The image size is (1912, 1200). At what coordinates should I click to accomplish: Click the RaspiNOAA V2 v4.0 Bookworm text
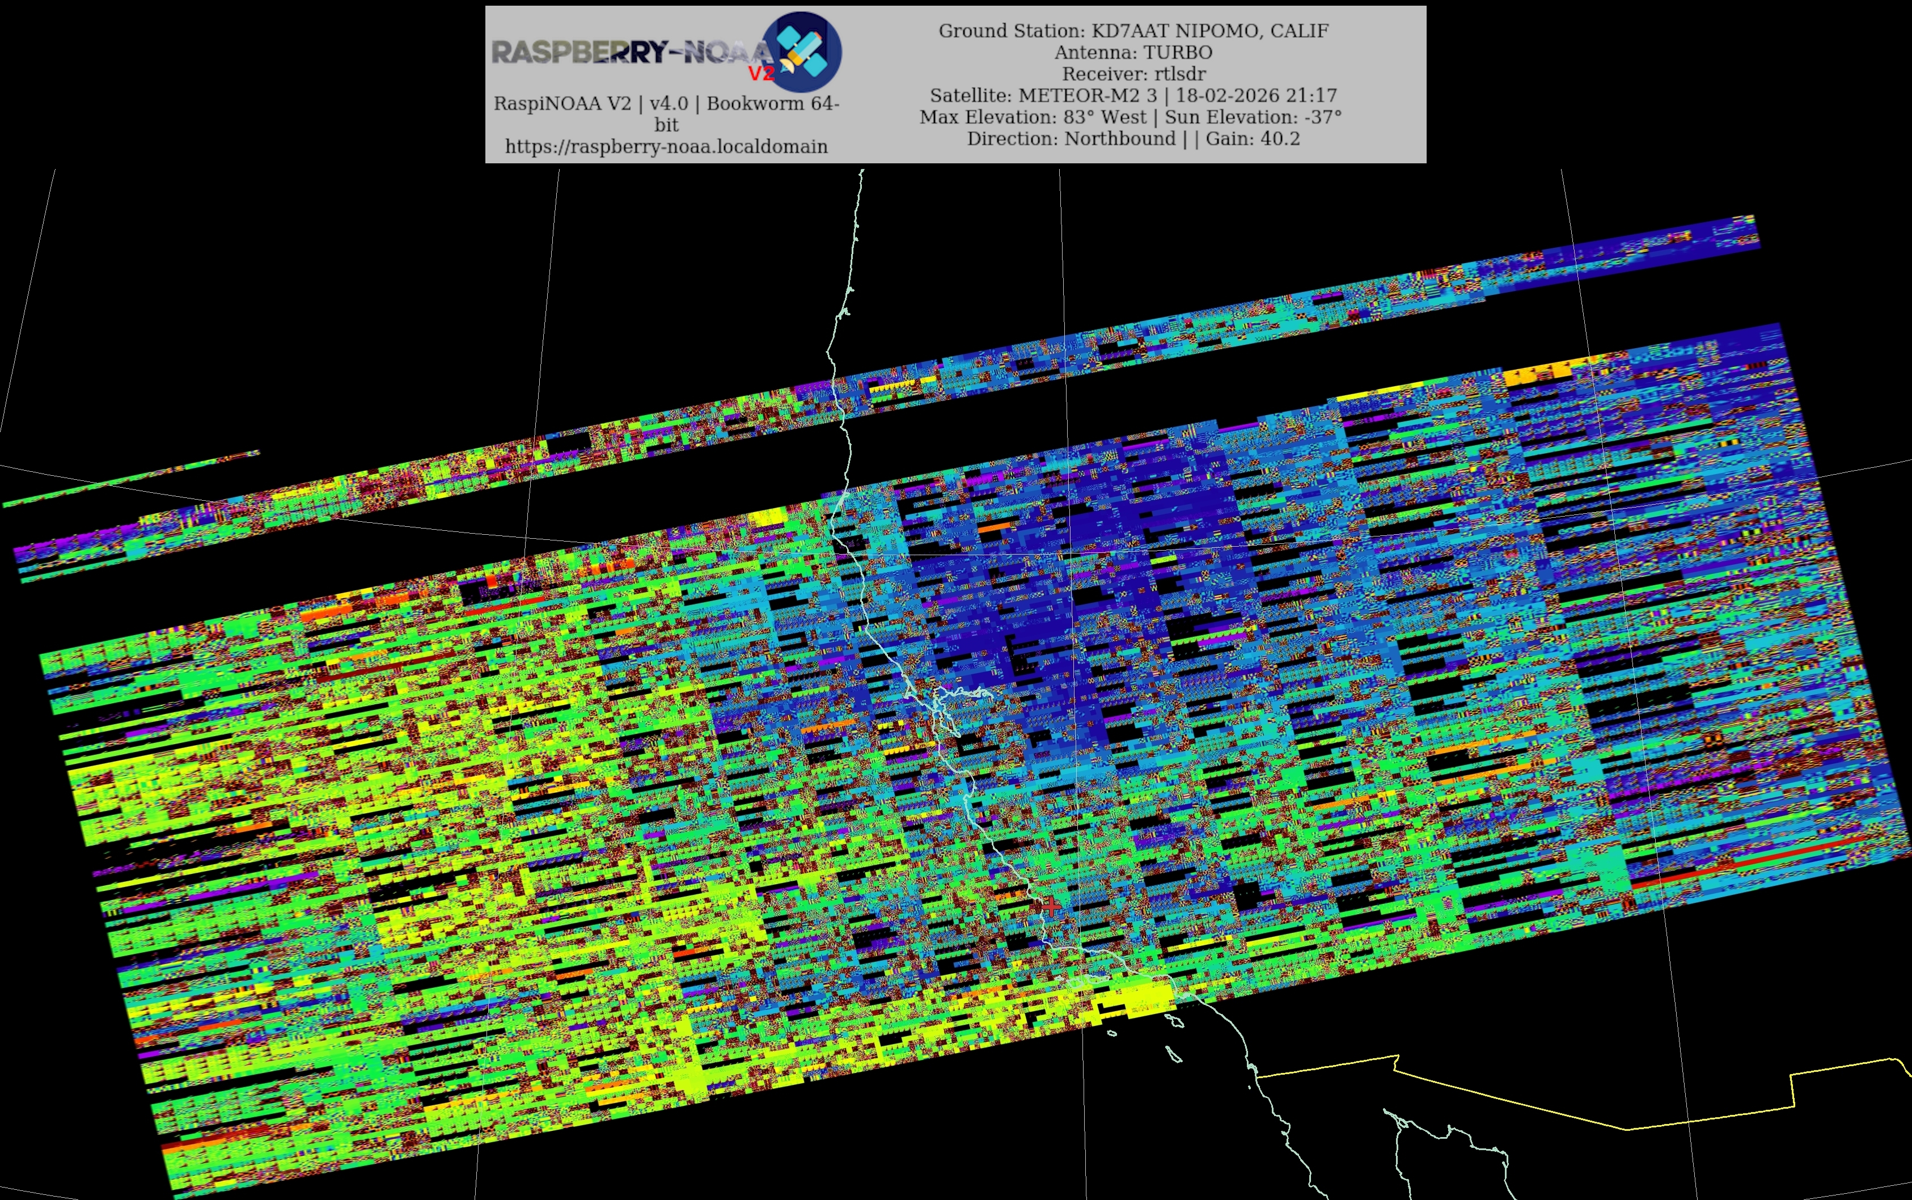tap(666, 103)
